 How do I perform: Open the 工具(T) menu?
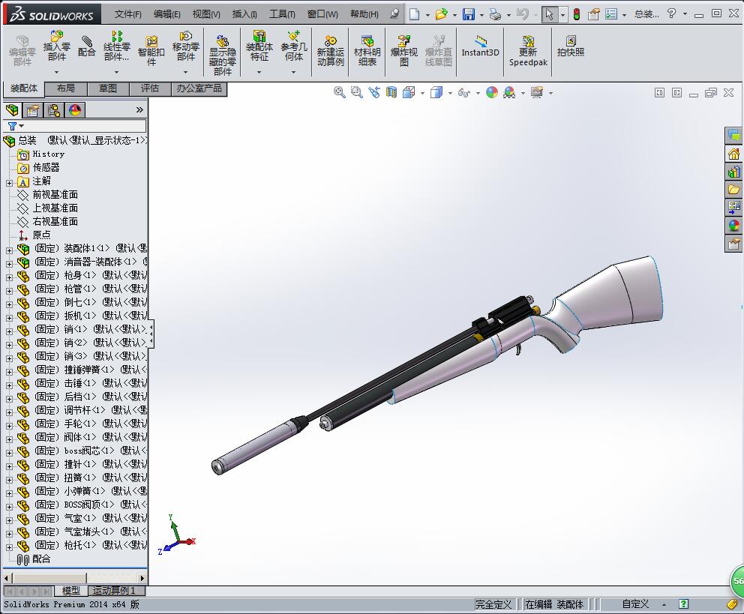[282, 14]
